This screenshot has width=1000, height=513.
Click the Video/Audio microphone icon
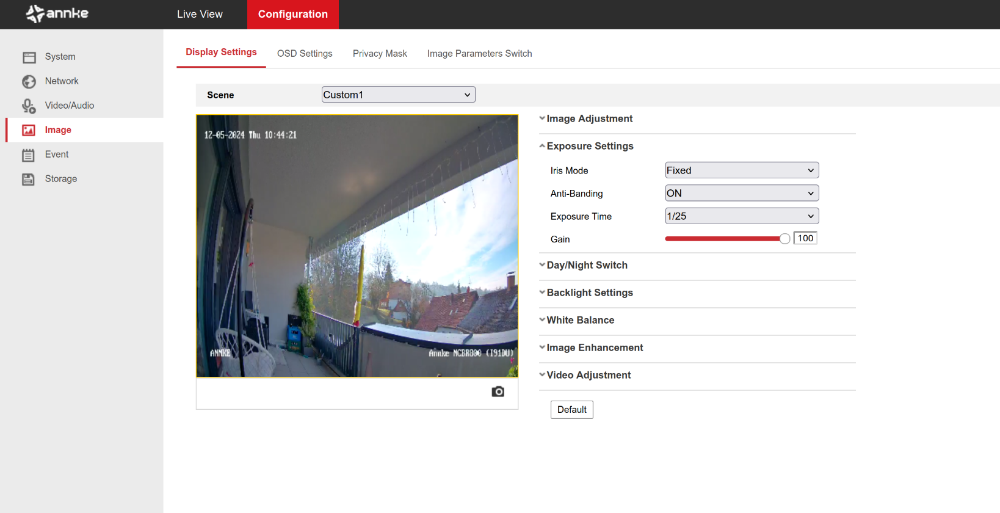[x=29, y=106]
